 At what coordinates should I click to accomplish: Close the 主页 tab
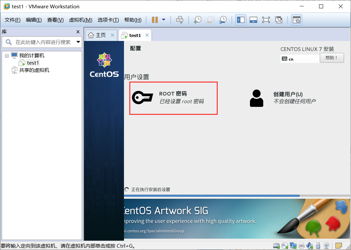(113, 35)
